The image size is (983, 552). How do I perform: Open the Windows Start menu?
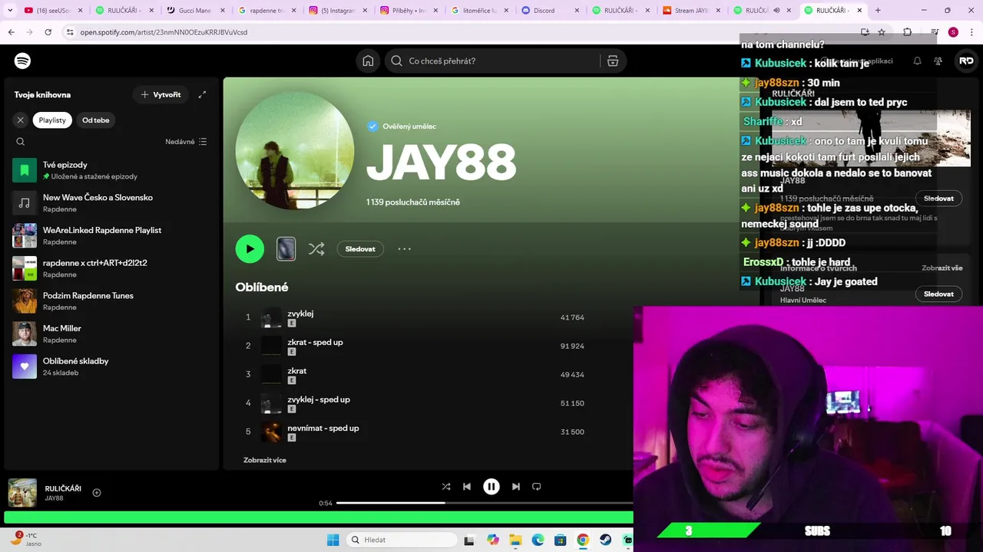point(333,540)
